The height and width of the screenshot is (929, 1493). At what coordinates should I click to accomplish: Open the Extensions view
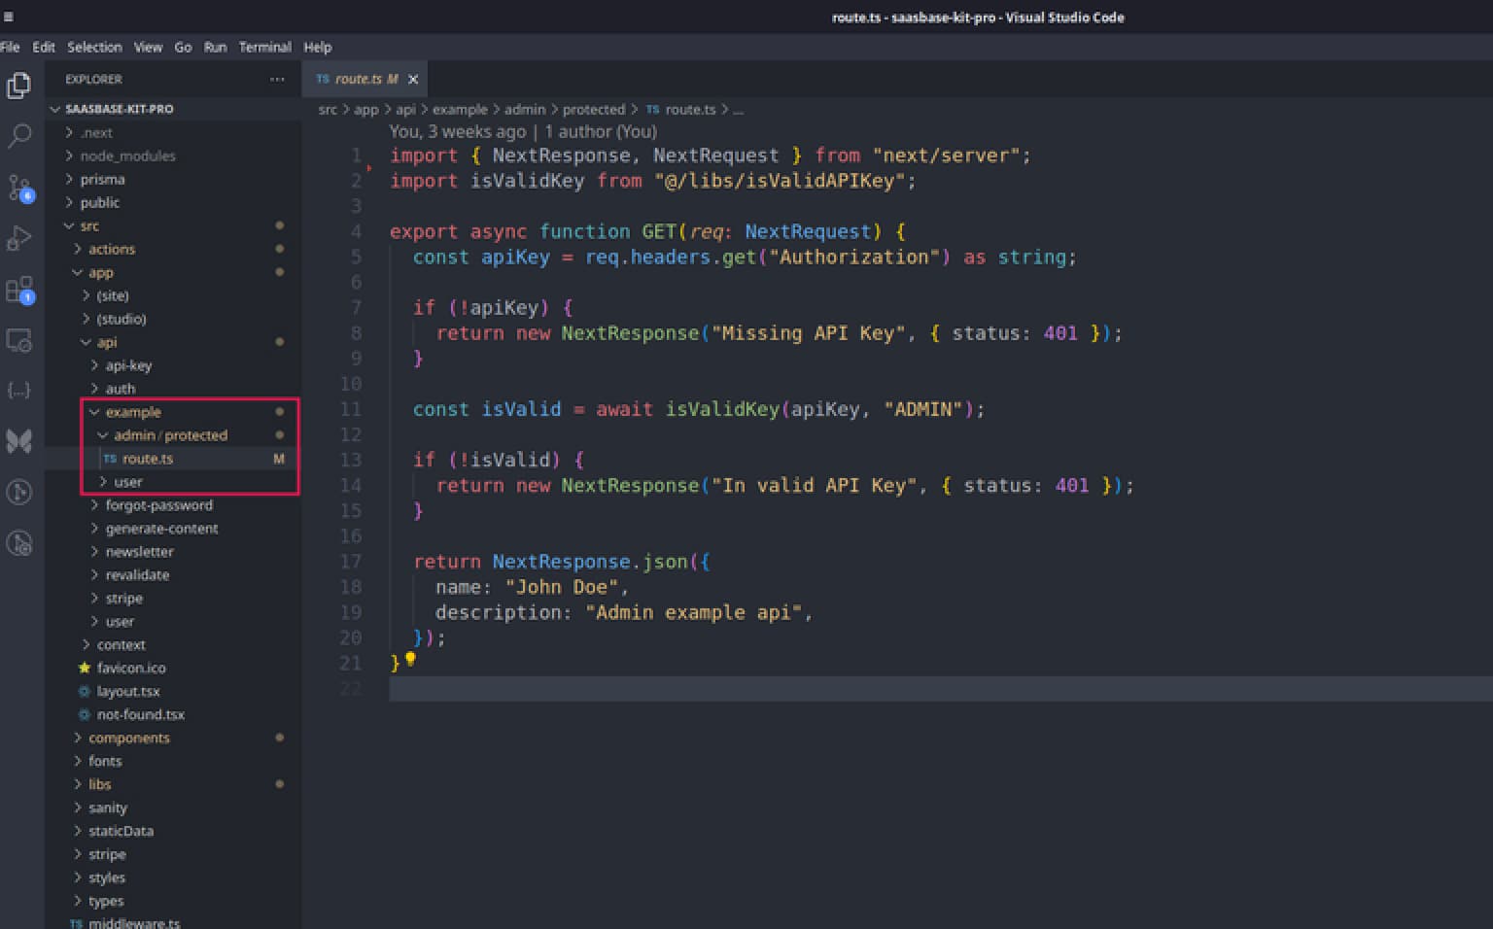pos(18,290)
